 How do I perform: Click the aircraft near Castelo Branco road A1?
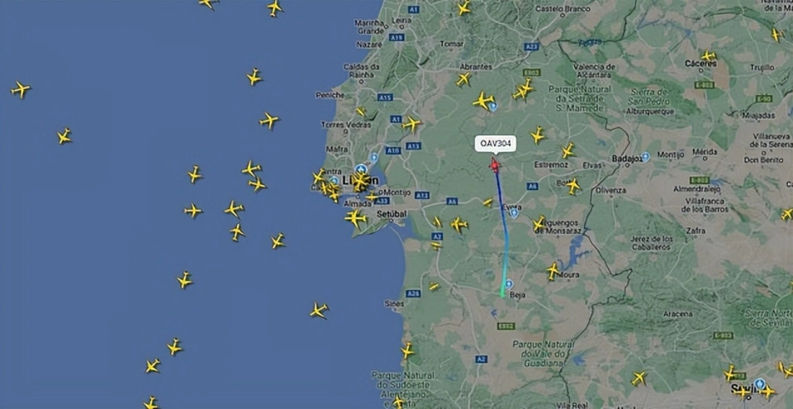463,7
